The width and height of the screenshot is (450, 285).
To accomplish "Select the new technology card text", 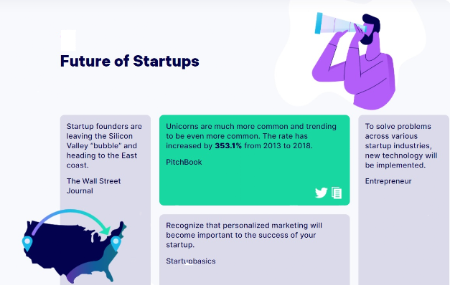I will coord(401,145).
